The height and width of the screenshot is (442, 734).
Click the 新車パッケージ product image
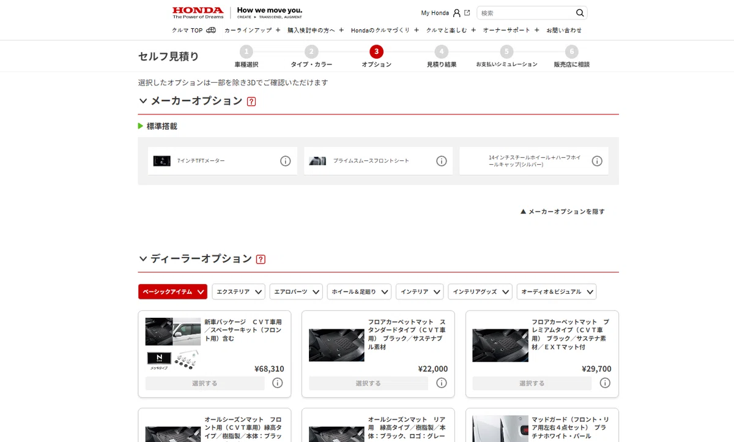pyautogui.click(x=173, y=343)
